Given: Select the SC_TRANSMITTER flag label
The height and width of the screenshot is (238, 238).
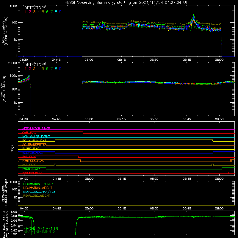Looking at the screenshot, I should click(34, 145).
